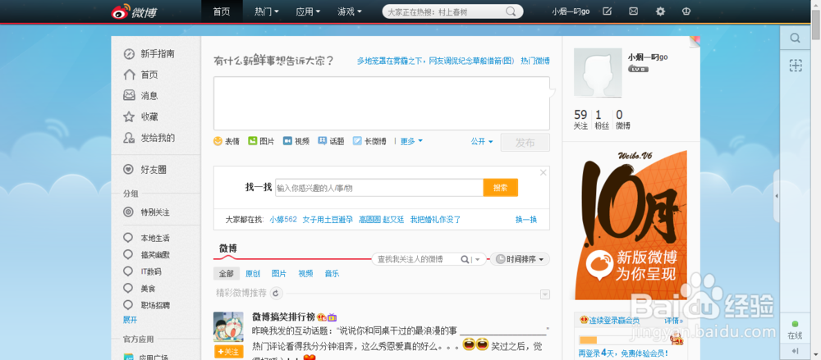Click the search icon on right sidebar

click(795, 39)
